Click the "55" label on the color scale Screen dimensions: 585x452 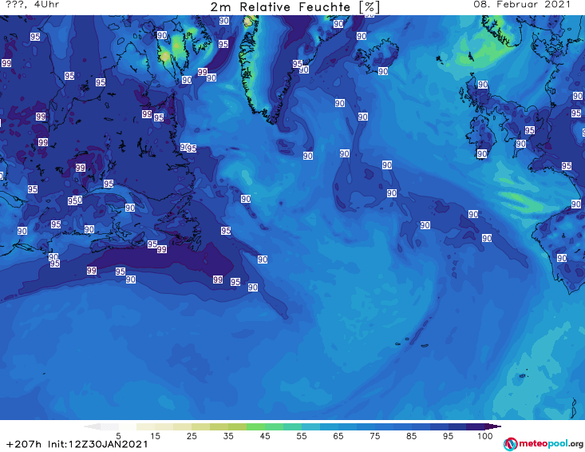(302, 436)
